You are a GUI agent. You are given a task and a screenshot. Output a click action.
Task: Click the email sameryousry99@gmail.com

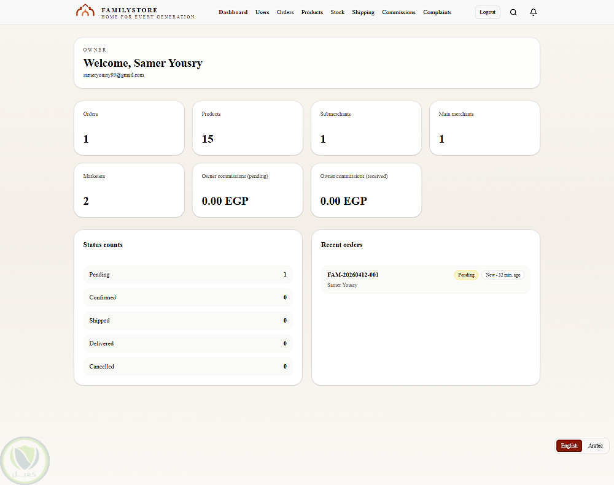coord(114,75)
